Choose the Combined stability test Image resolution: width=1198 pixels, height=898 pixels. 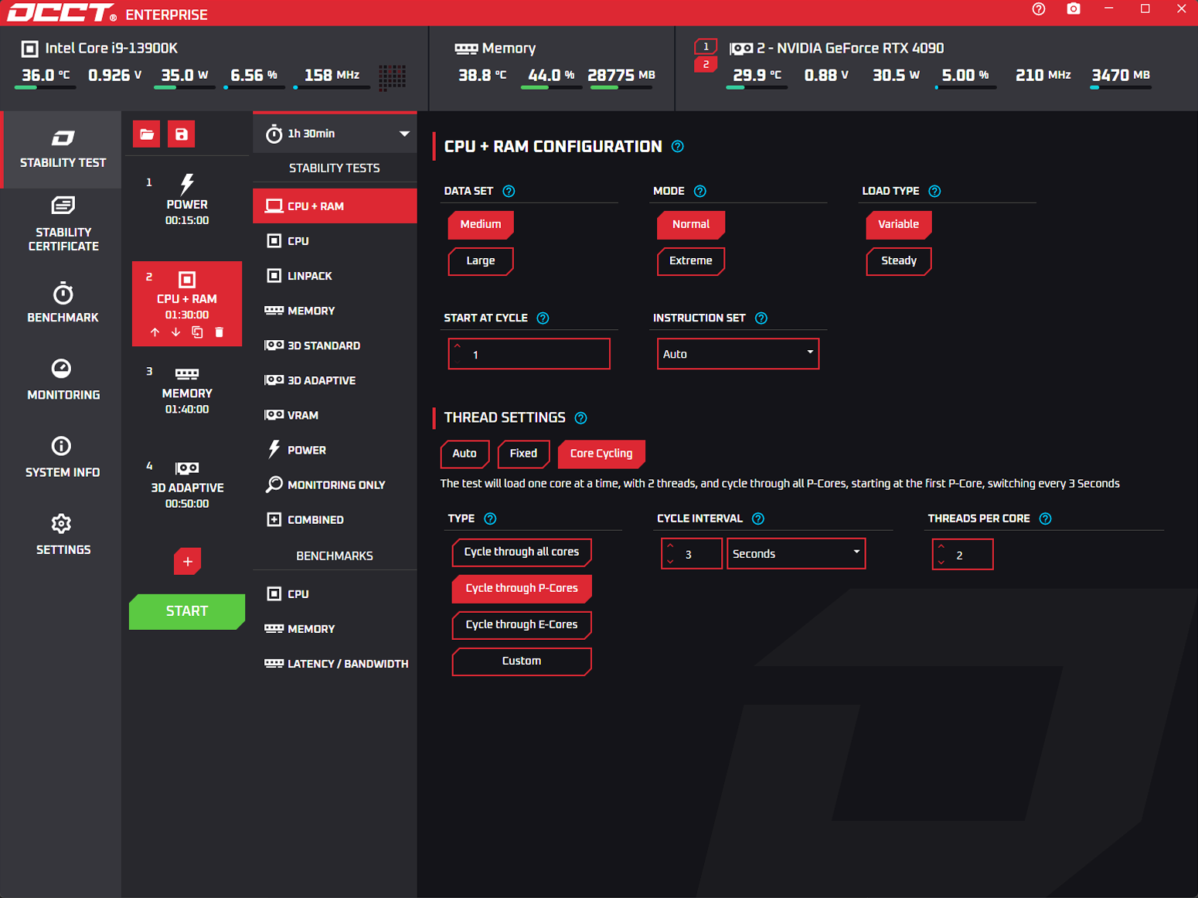[335, 520]
